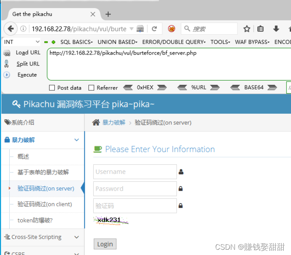Expand the Cross-Site Scripting section
Viewport: 291px width, 255px height.
coord(43,237)
